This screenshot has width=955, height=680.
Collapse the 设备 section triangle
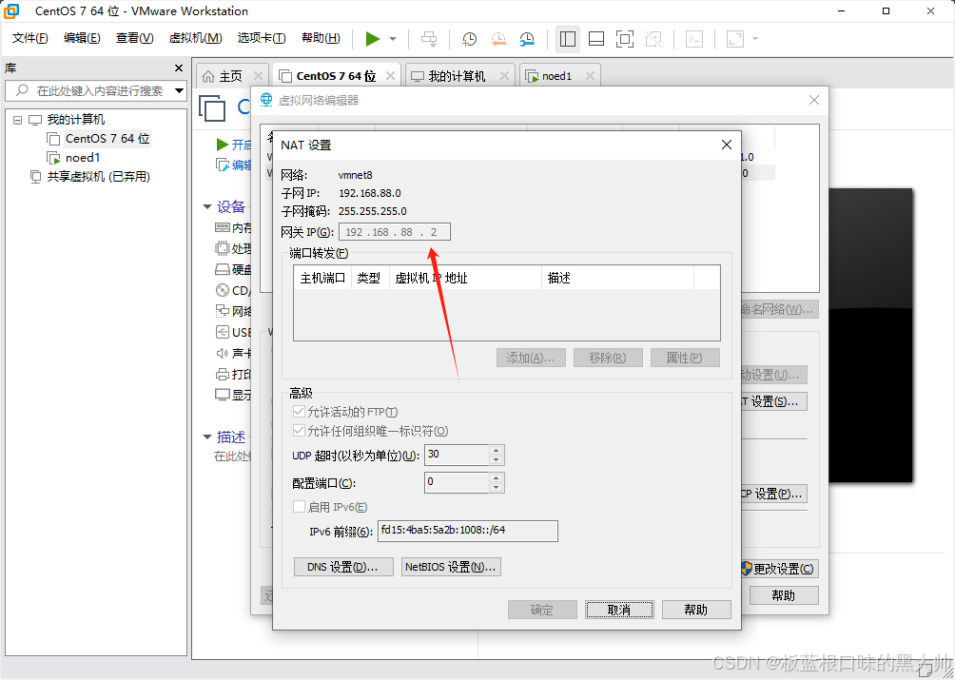tap(207, 207)
